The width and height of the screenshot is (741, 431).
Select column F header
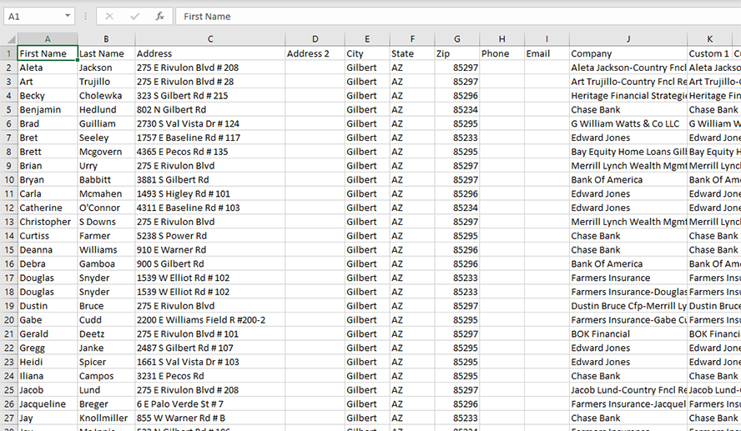coord(412,39)
